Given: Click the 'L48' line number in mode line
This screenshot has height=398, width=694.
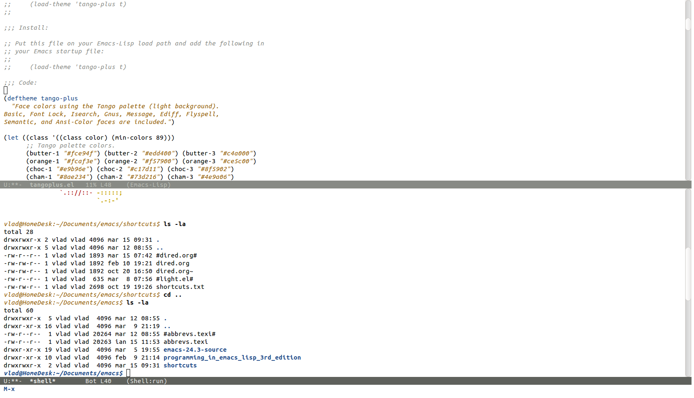Looking at the screenshot, I should [106, 185].
